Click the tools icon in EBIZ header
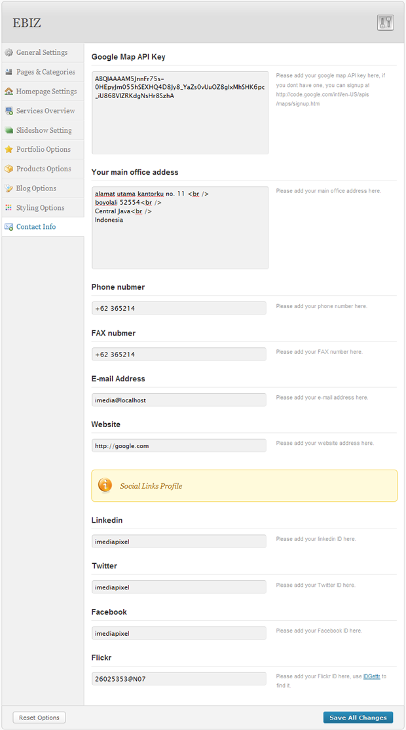 click(x=385, y=23)
